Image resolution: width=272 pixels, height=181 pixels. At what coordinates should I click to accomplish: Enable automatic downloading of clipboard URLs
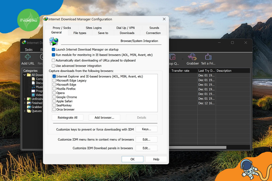pyautogui.click(x=53, y=60)
